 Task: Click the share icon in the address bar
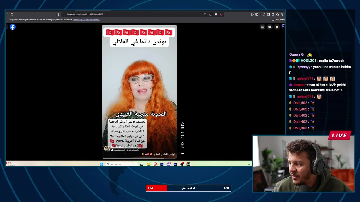tap(210, 14)
